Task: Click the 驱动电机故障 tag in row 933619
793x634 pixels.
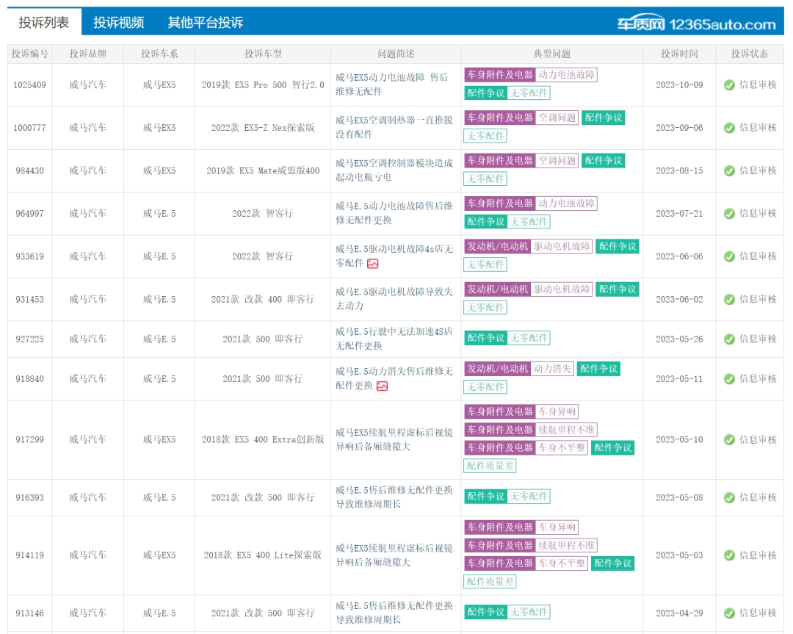Action: [562, 246]
